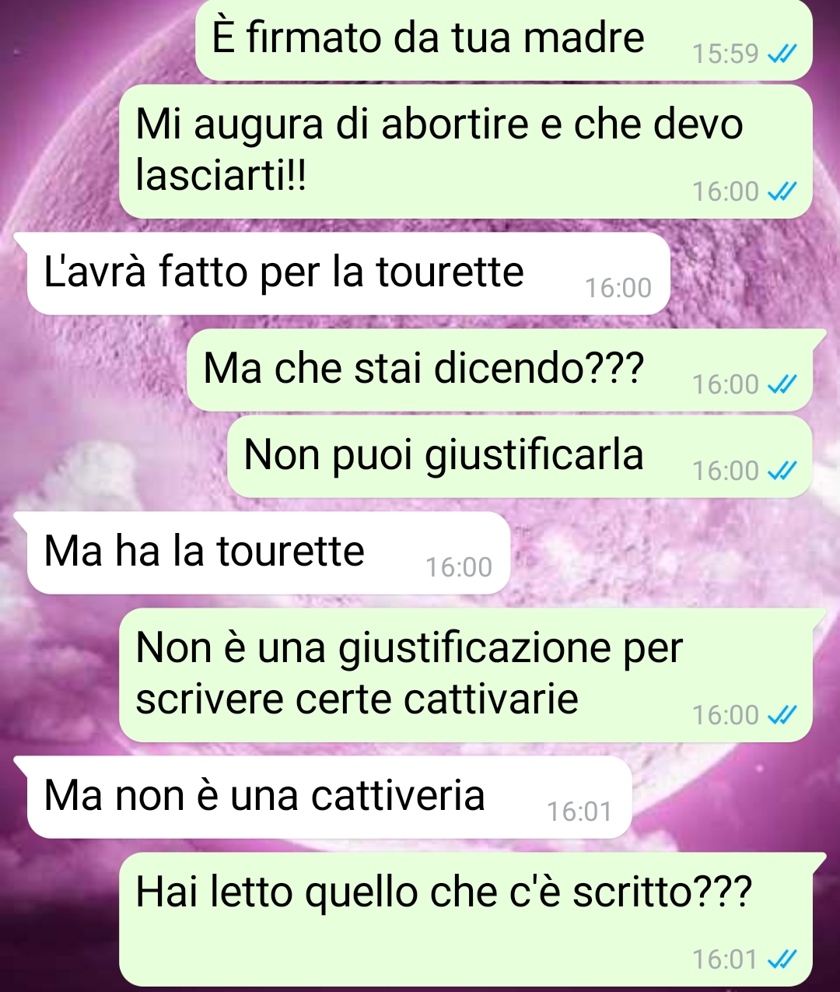Tap read ticks on 'Non è una giustificazione' message
The width and height of the screenshot is (840, 992).
point(782,715)
